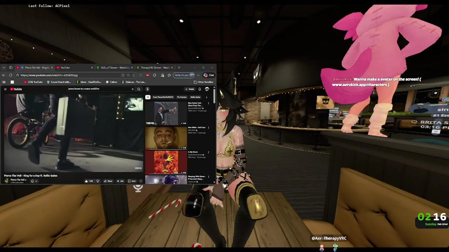The height and width of the screenshot is (252, 449).
Task: Open the Other favorites folder
Action: coord(203,82)
